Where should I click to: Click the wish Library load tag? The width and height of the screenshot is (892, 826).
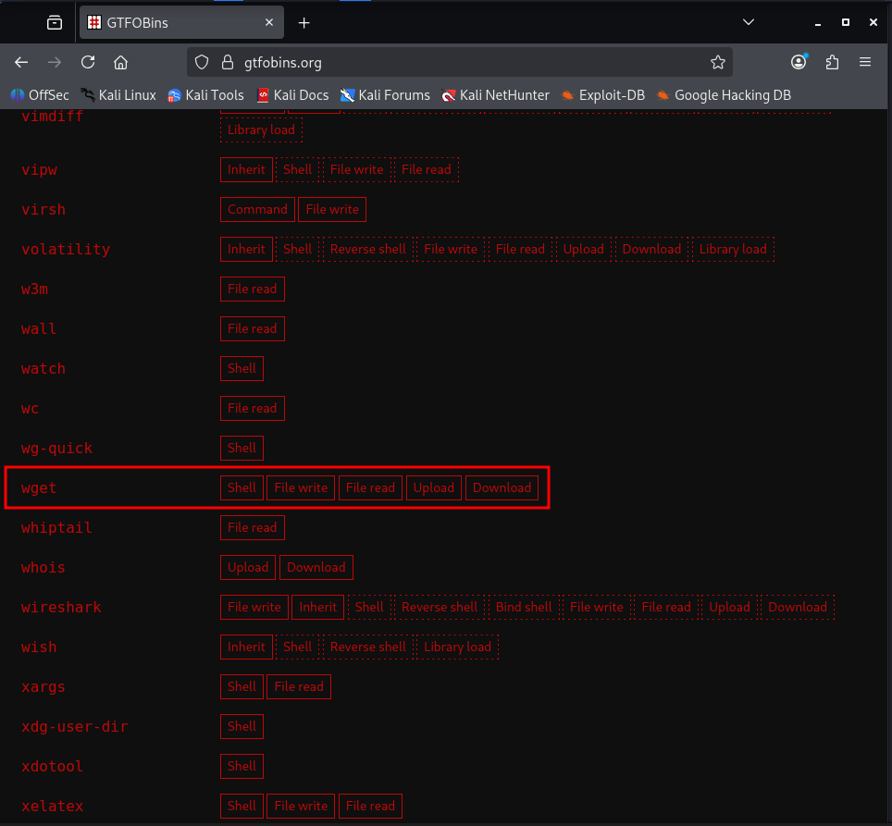(457, 647)
